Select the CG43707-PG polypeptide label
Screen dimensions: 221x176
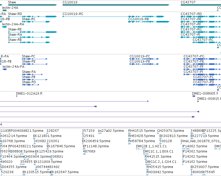[x=194, y=56]
